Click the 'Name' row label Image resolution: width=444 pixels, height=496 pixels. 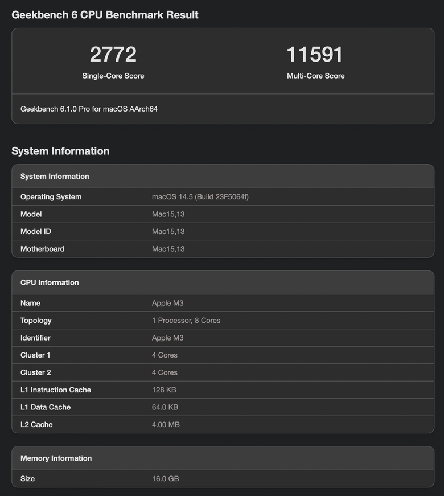pos(30,303)
